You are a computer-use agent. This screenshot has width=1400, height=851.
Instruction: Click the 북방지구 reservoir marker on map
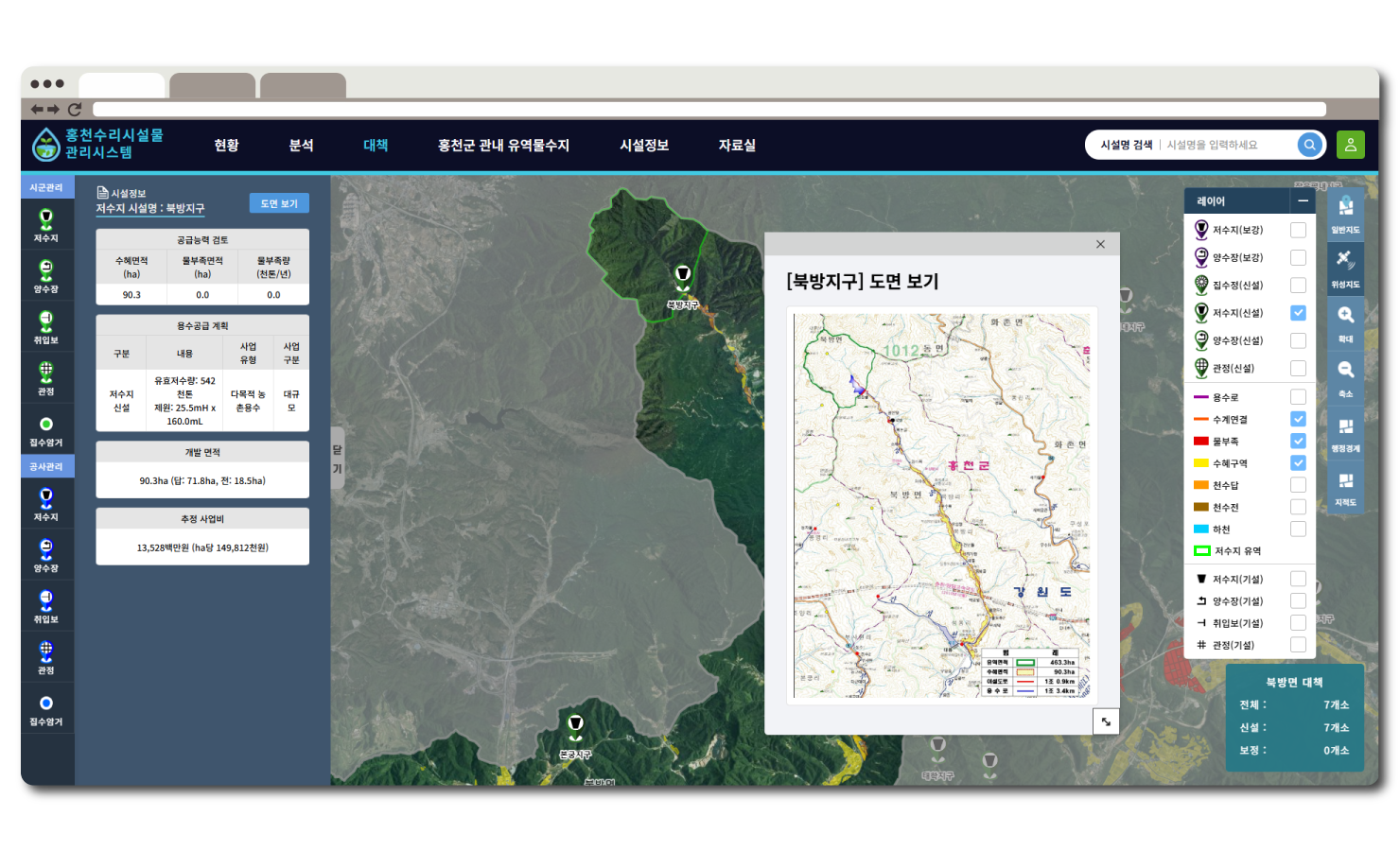tap(682, 277)
